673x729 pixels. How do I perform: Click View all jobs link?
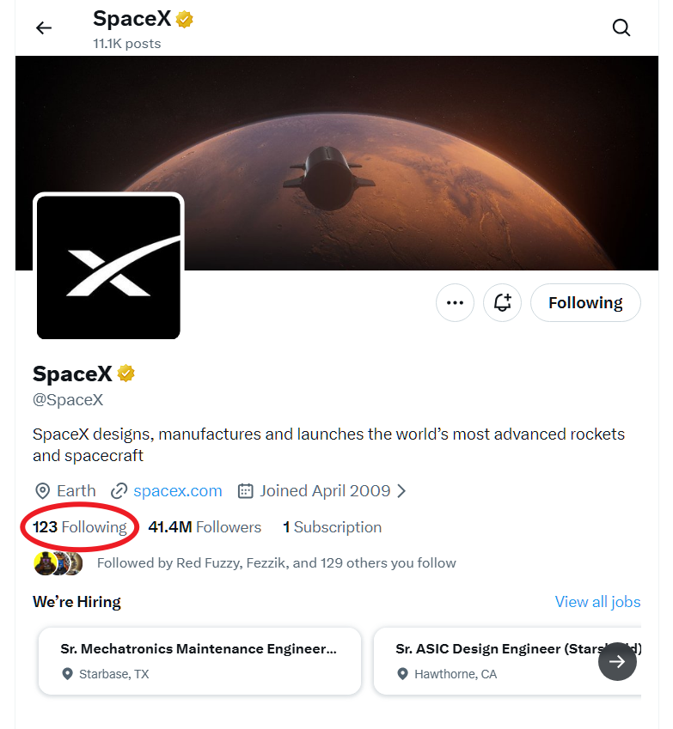(597, 602)
